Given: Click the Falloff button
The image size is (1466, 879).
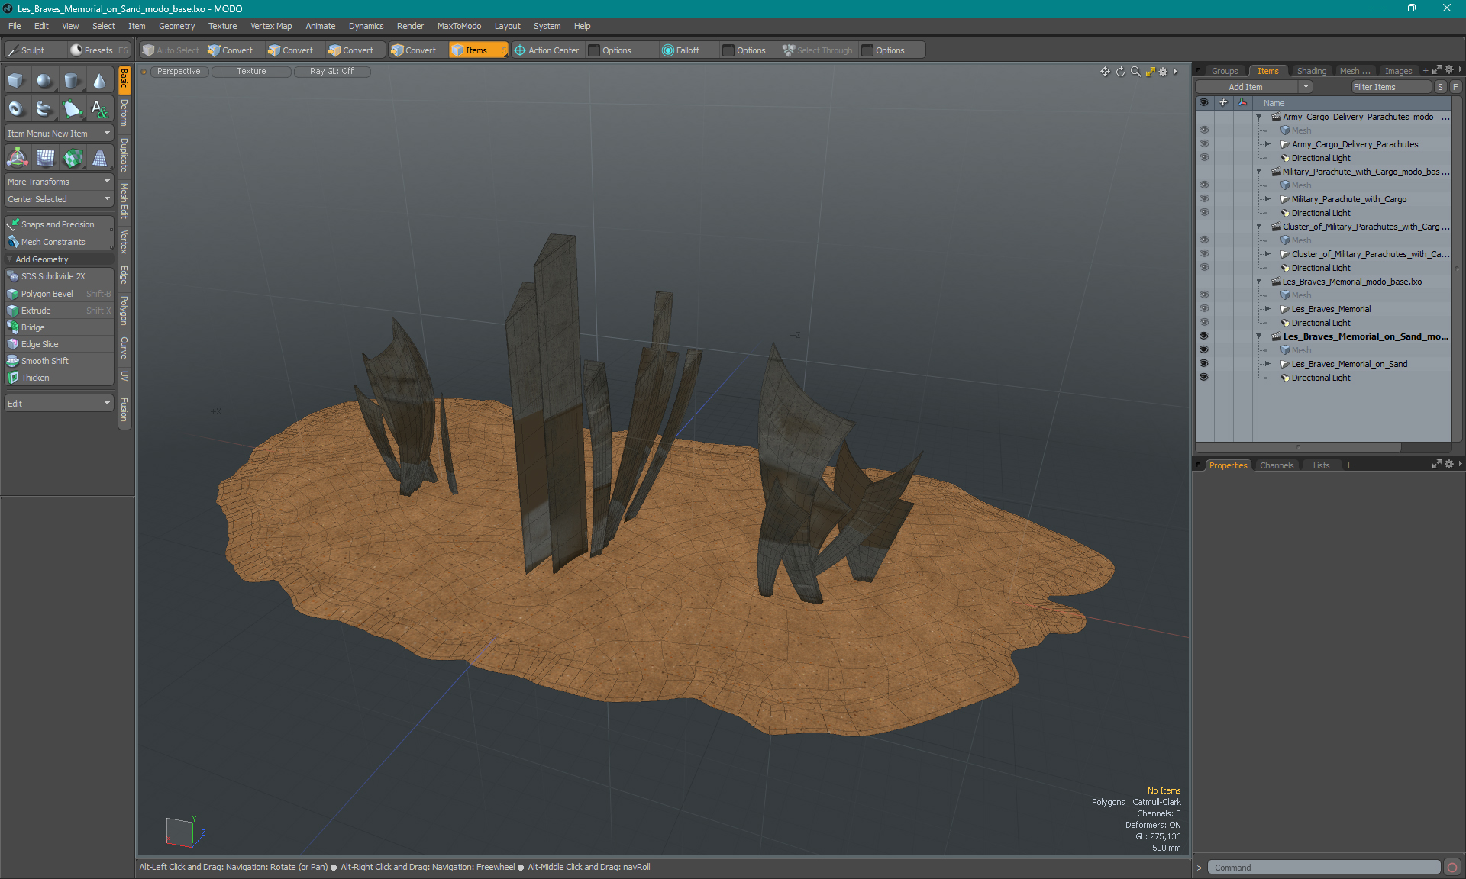Looking at the screenshot, I should click(x=681, y=50).
